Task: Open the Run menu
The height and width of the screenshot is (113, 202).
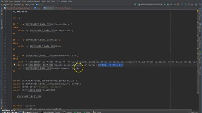Action: tap(48, 1)
